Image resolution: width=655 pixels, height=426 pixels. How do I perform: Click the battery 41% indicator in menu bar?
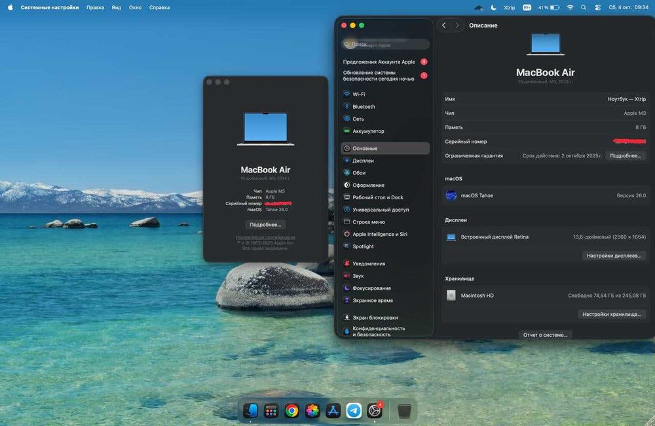548,7
